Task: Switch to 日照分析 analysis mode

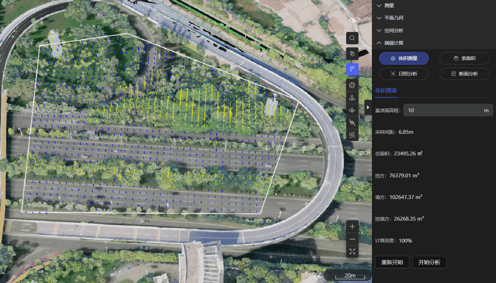Action: [404, 73]
